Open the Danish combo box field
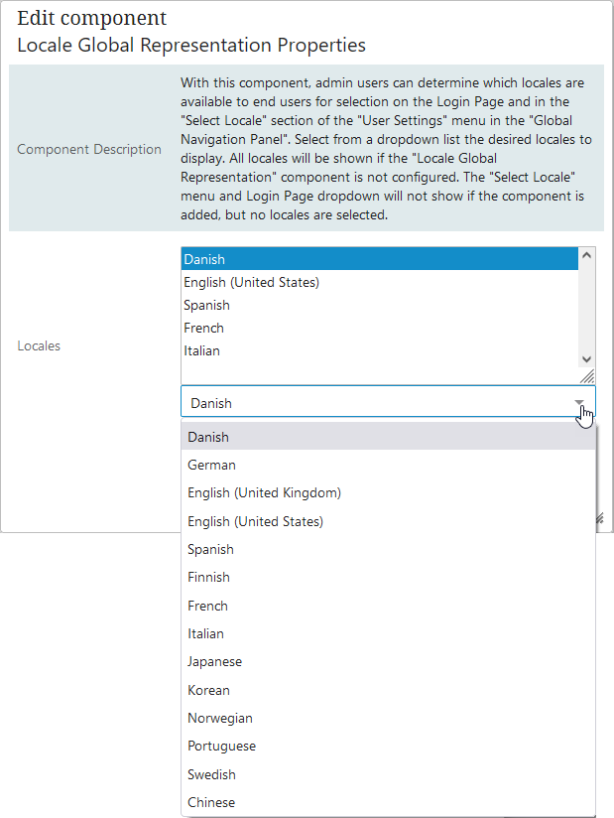The height and width of the screenshot is (818, 614). coord(388,401)
